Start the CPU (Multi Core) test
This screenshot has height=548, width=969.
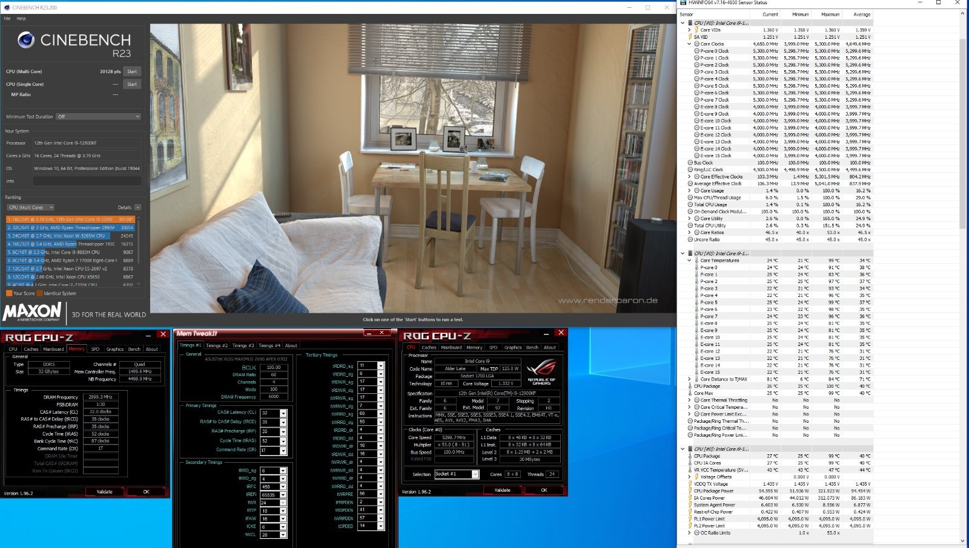tap(132, 71)
